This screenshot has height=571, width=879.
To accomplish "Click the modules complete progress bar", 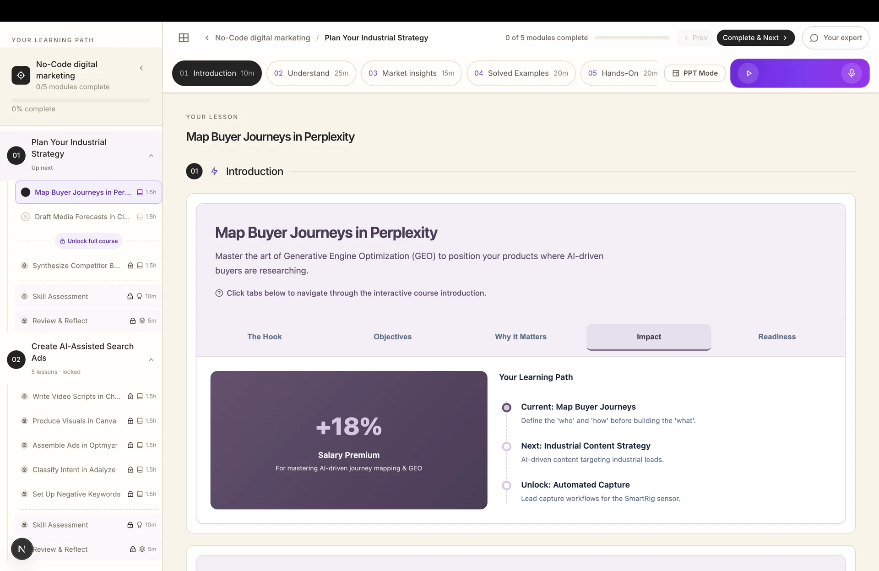I will coord(632,38).
